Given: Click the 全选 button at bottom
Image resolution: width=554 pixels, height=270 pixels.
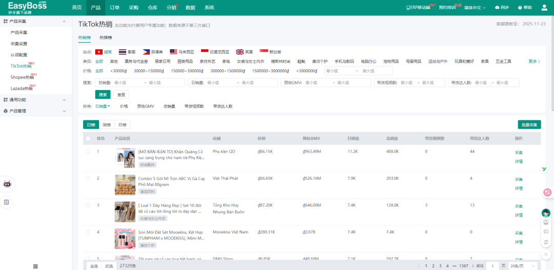Looking at the screenshot, I should (94, 266).
